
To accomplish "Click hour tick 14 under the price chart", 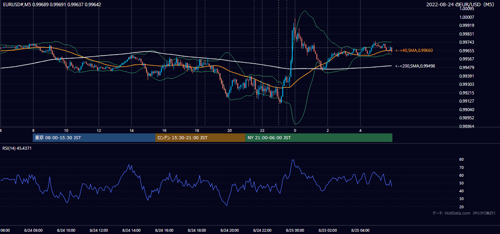I will [x=131, y=130].
